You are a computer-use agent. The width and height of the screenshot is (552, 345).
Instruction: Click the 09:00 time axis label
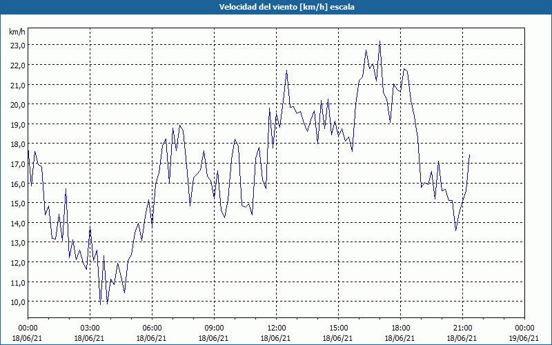(214, 328)
